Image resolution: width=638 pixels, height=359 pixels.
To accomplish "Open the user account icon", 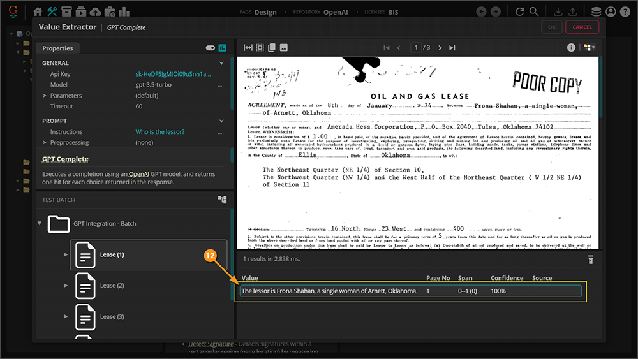I will 611,11.
